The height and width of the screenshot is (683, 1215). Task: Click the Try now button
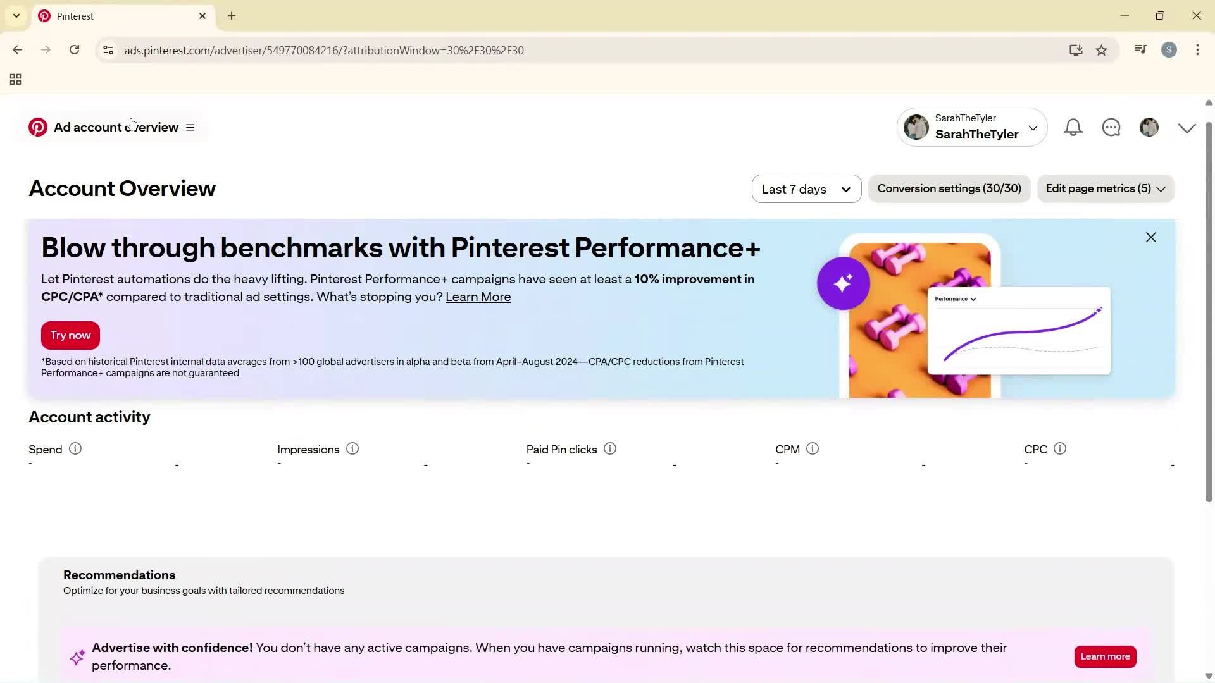(70, 335)
